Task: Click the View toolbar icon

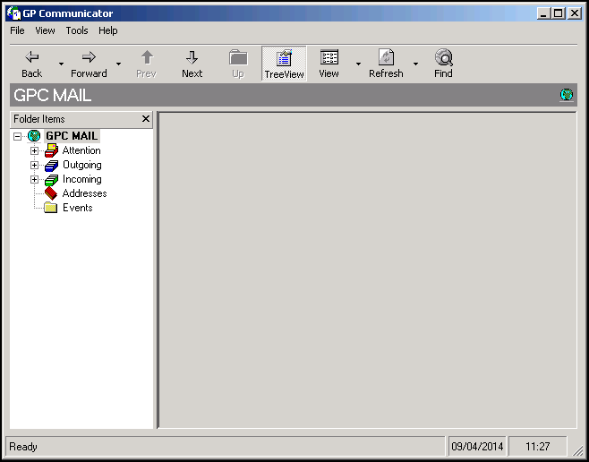Action: (329, 58)
